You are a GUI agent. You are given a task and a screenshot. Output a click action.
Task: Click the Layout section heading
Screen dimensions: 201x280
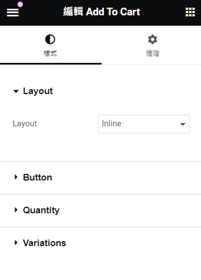pyautogui.click(x=38, y=91)
